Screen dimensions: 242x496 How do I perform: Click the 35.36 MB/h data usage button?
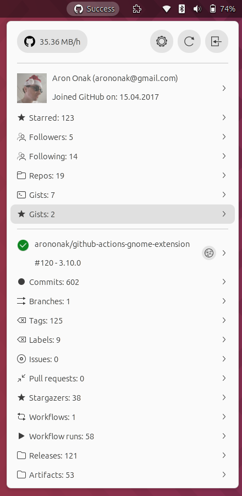52,41
